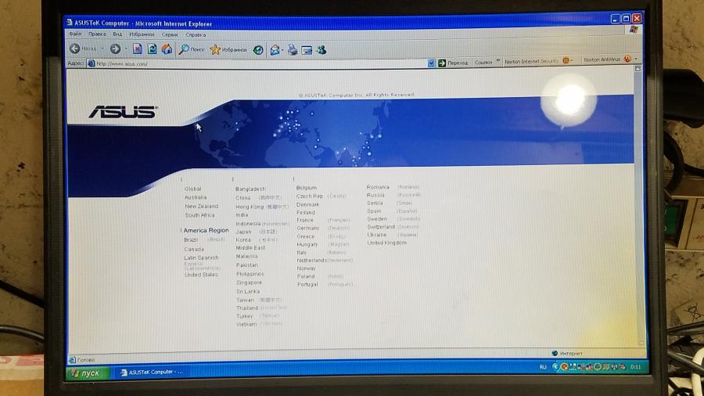Select the Ukraine link
This screenshot has height=396, width=704.
point(377,235)
